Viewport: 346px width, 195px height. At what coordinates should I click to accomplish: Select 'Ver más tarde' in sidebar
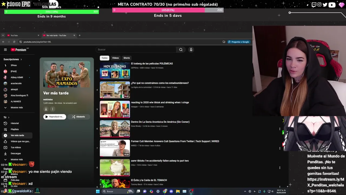[x=17, y=135]
